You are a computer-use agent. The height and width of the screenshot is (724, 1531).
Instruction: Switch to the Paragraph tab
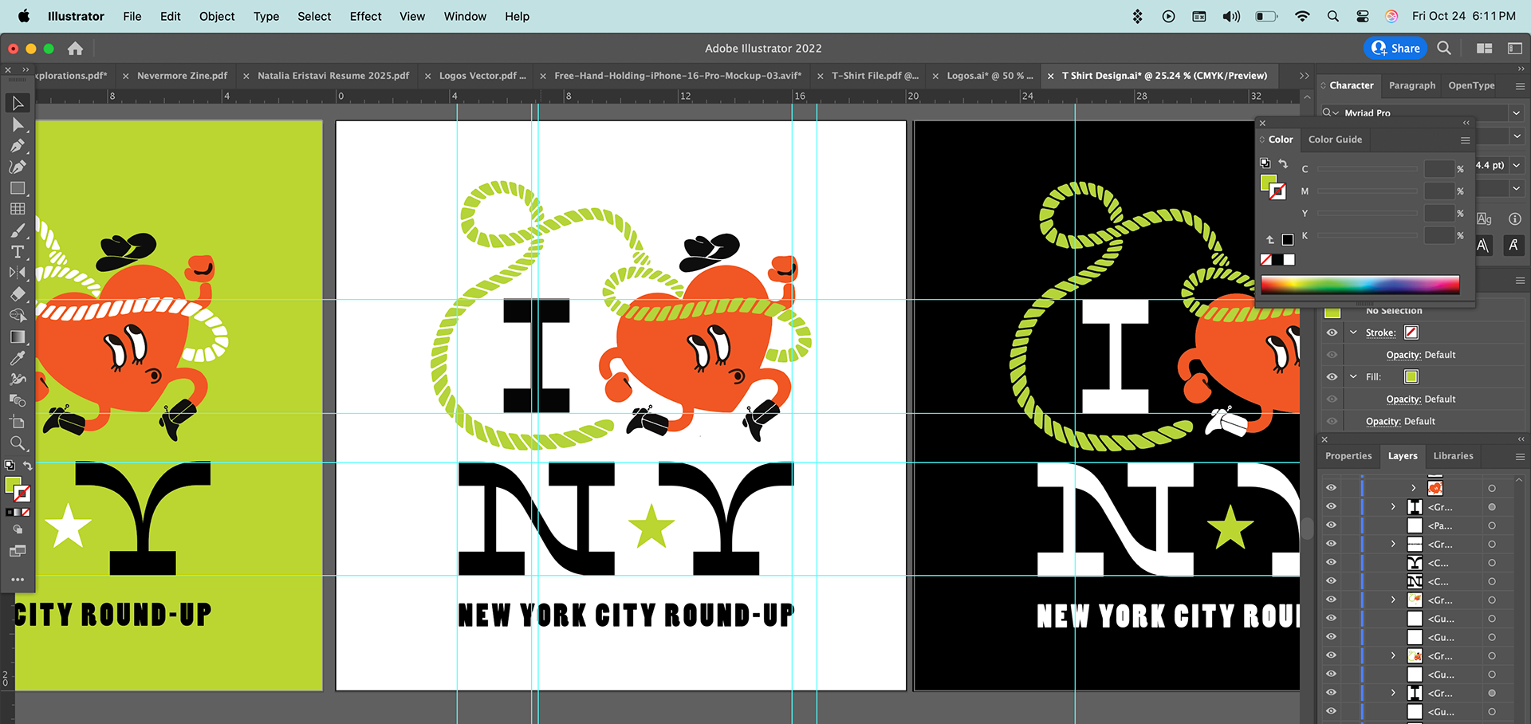click(x=1411, y=85)
